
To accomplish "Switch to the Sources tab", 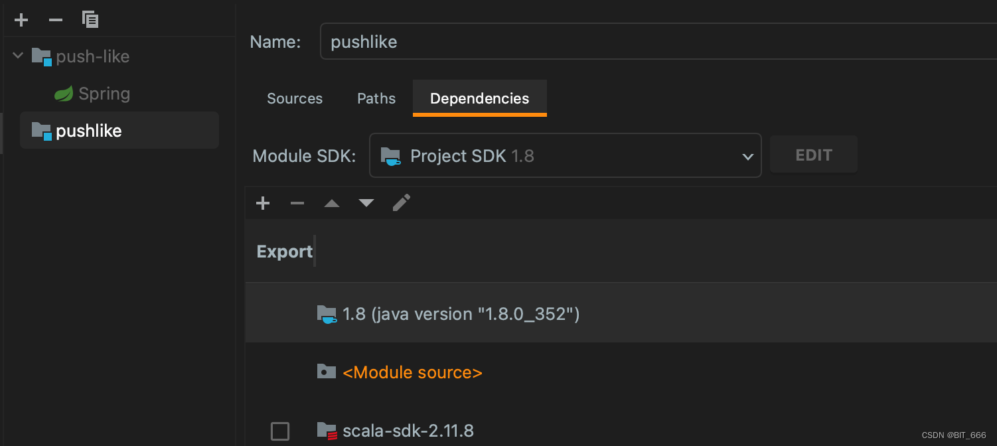I will tap(295, 98).
